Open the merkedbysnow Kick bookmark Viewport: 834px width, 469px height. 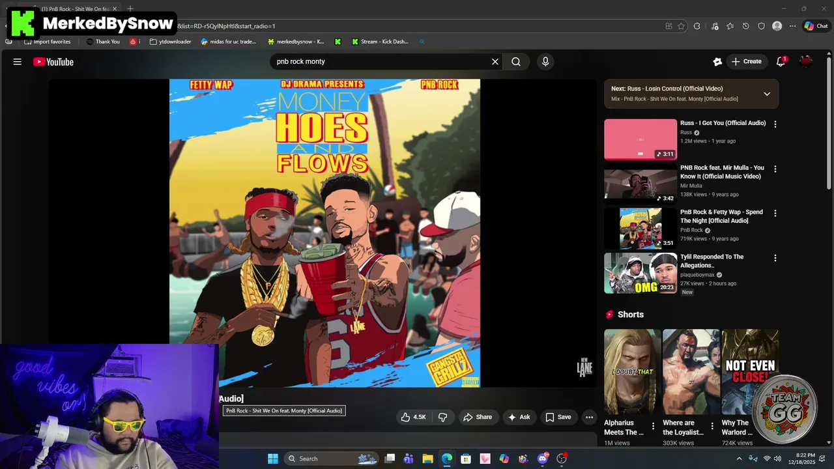pos(296,42)
